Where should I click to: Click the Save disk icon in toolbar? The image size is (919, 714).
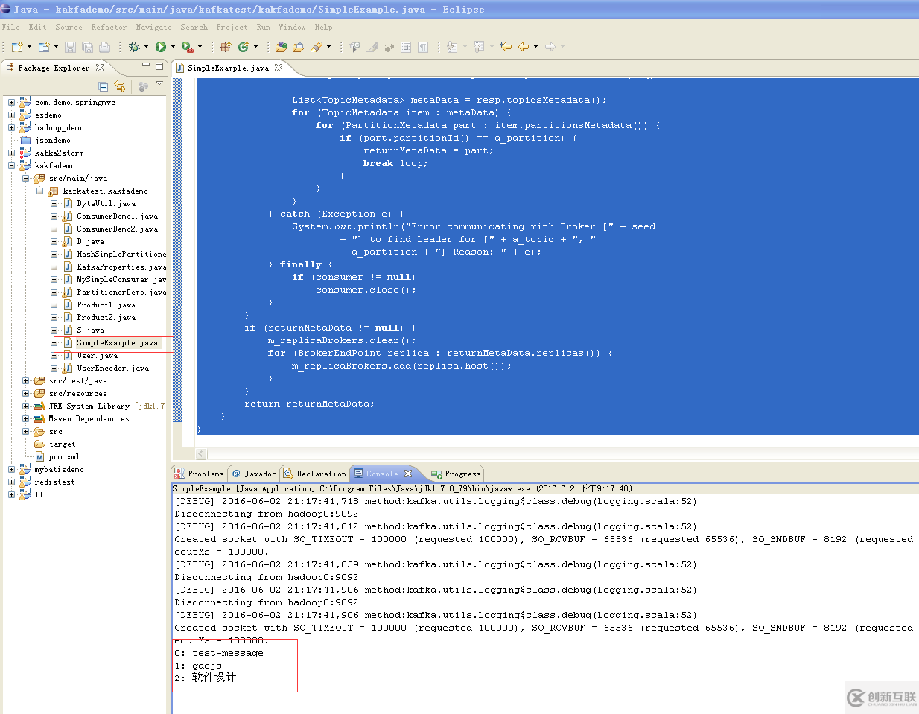(x=70, y=47)
